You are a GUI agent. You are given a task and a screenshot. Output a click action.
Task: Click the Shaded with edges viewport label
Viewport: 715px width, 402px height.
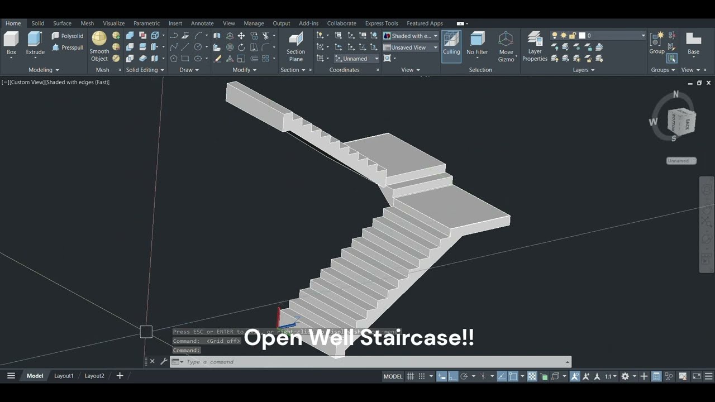tap(78, 82)
